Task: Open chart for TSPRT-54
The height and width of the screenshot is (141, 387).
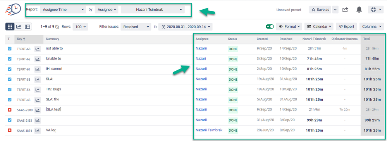Action: 38,90
